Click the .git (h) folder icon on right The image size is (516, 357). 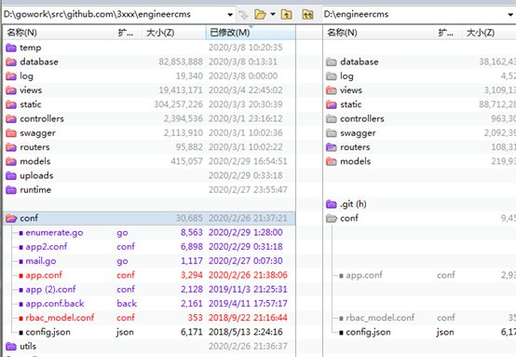[x=331, y=204]
